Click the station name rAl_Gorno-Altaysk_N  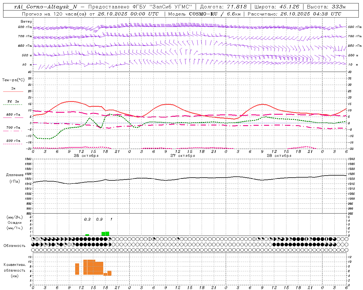pyautogui.click(x=45, y=7)
